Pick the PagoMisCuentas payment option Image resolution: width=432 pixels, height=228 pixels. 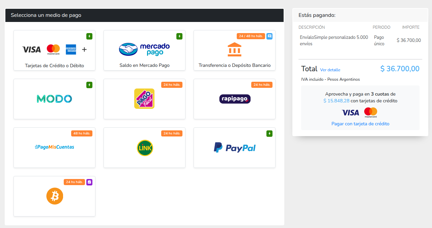(54, 147)
